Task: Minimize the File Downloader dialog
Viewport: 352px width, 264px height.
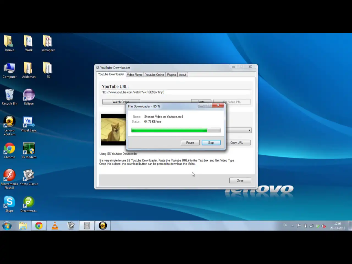Action: click(202, 105)
